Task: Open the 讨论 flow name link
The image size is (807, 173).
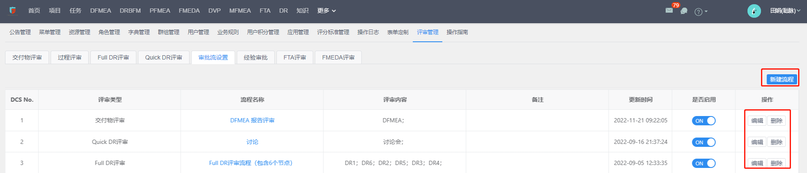Action: pyautogui.click(x=252, y=142)
